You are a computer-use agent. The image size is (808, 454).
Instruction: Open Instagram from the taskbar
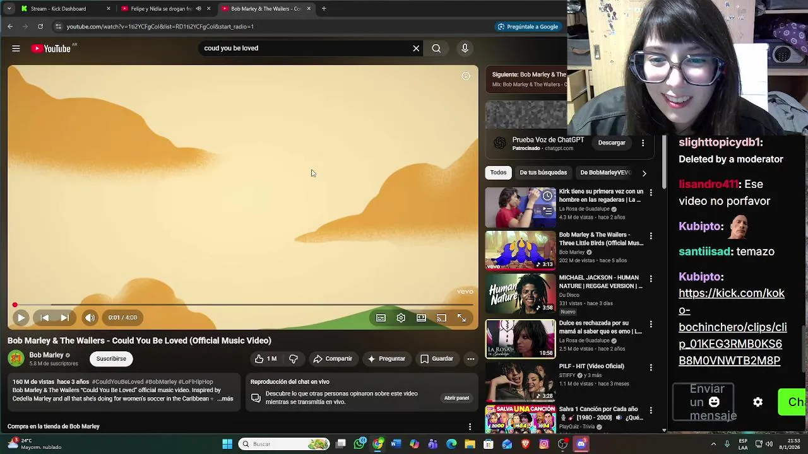click(x=544, y=444)
